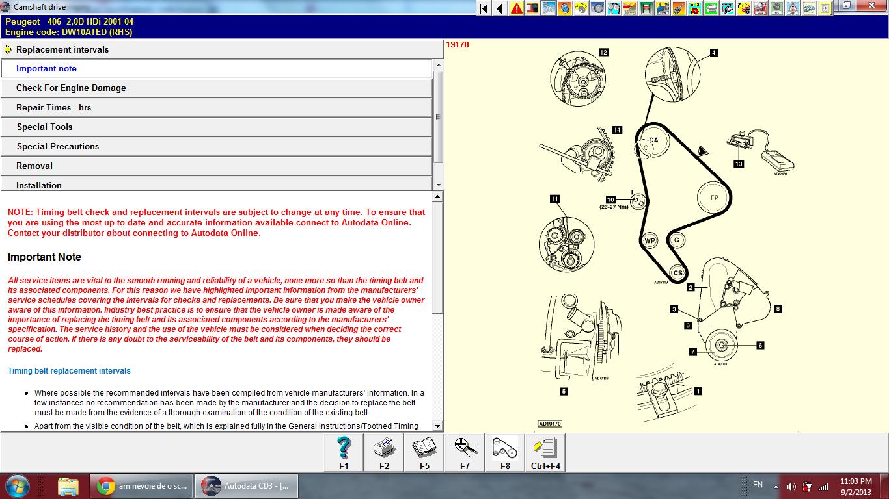Open the Repair Times - hrs section
Viewport: 889px width, 499px height.
[217, 108]
